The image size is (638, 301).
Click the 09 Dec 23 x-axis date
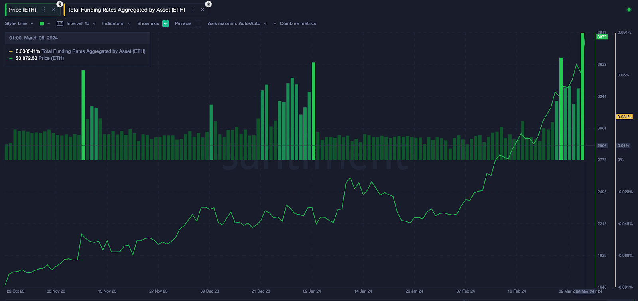point(209,291)
